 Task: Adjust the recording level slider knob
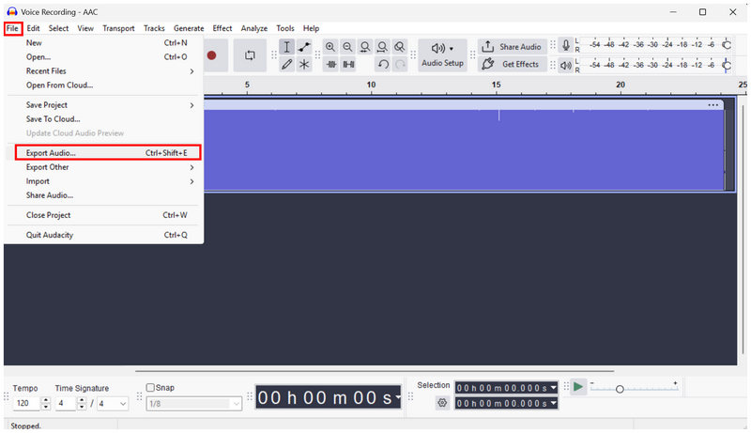coord(727,45)
